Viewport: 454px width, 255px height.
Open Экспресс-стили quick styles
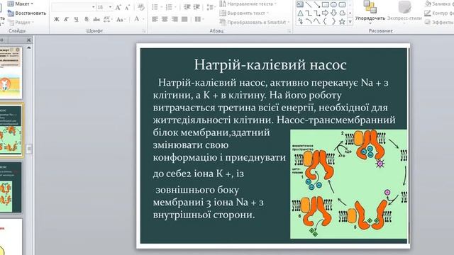(x=404, y=12)
